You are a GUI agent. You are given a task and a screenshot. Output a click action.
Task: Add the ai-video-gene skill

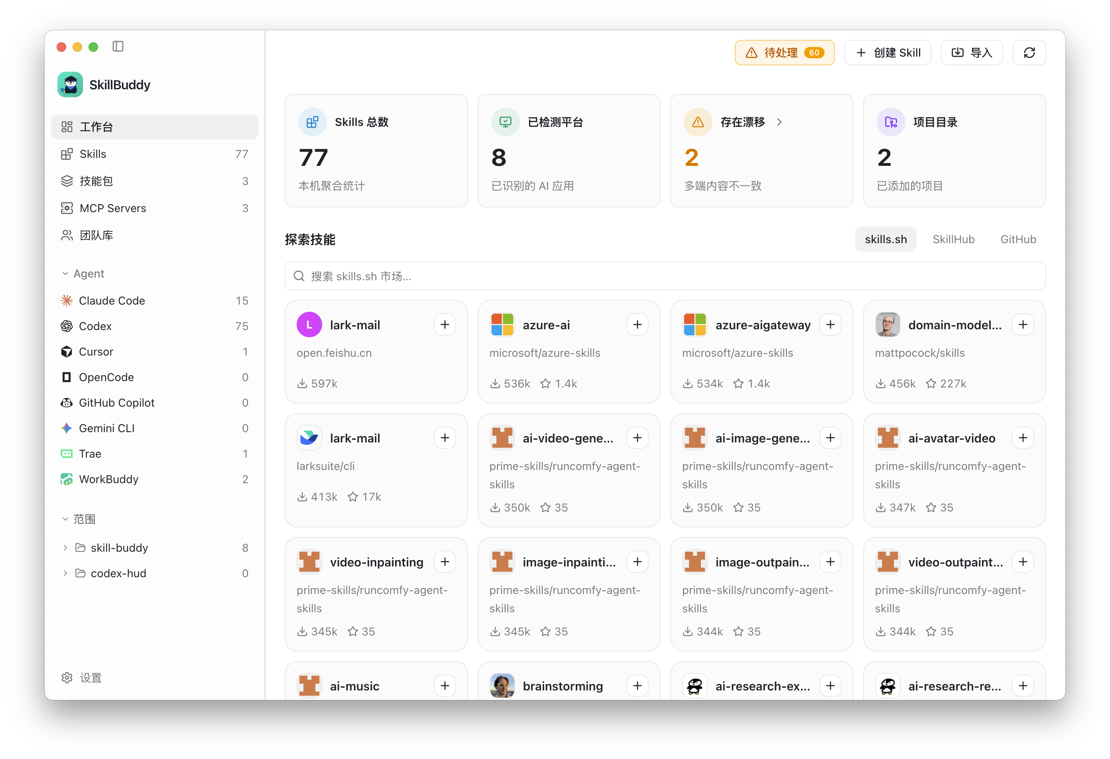tap(638, 438)
